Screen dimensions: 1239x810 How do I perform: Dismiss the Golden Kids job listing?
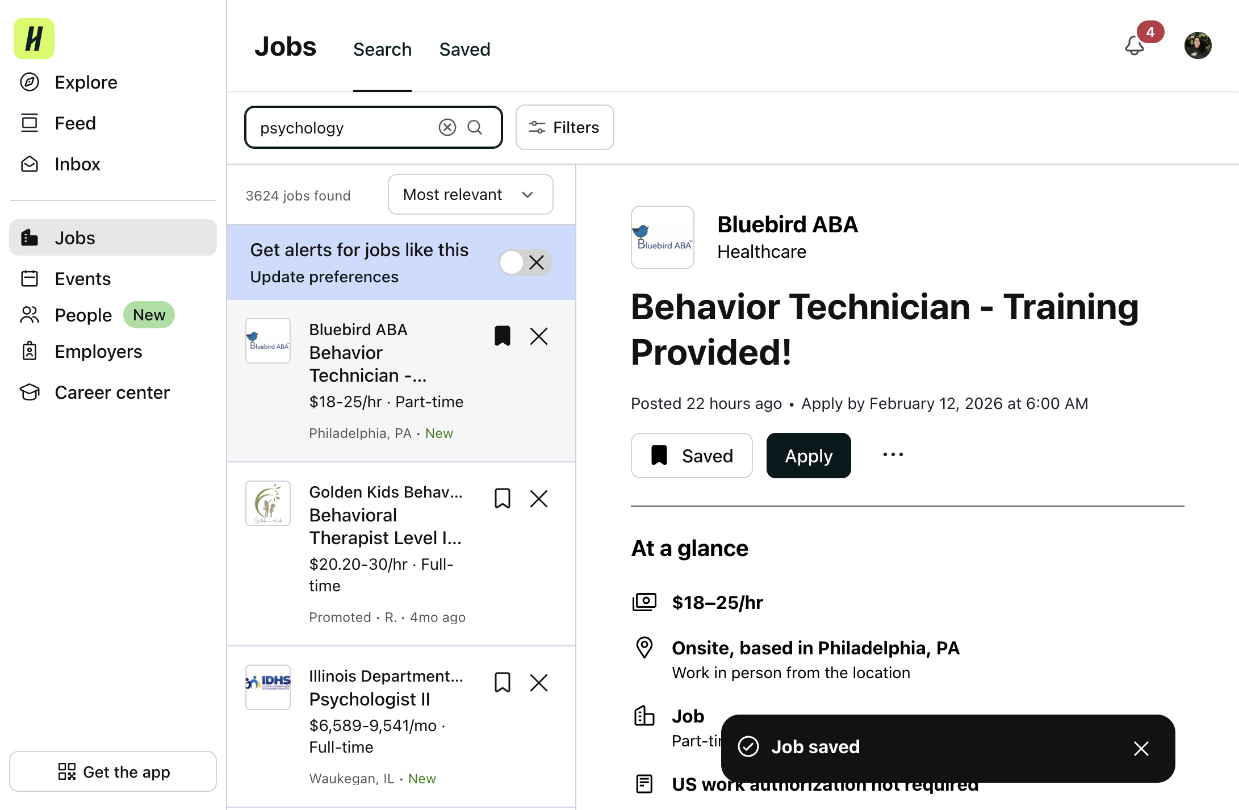[539, 499]
